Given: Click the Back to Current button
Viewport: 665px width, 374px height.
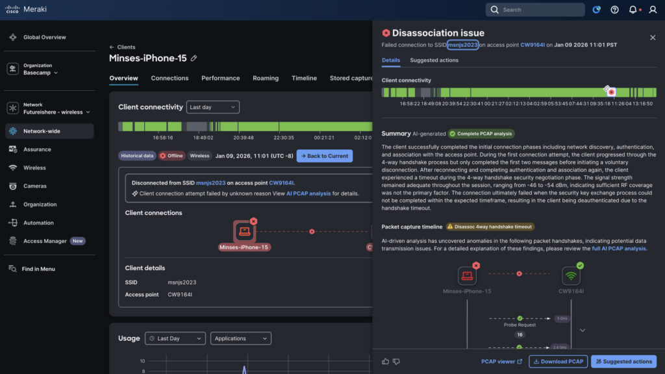Looking at the screenshot, I should (x=324, y=156).
